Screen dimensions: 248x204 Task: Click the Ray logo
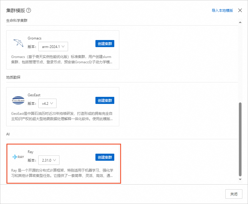tap(18, 157)
